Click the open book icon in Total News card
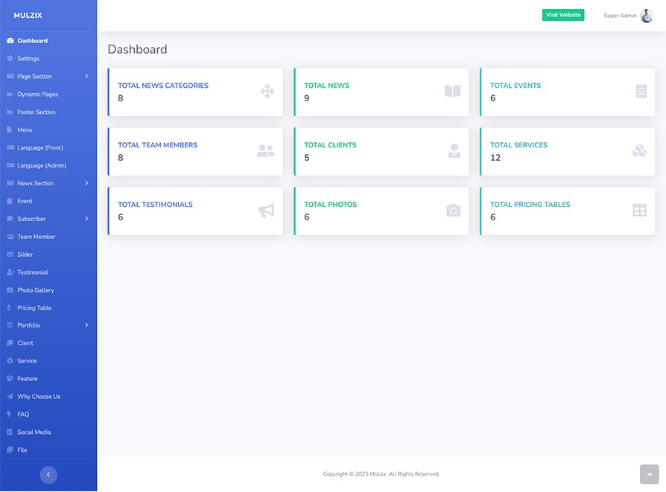 point(452,92)
